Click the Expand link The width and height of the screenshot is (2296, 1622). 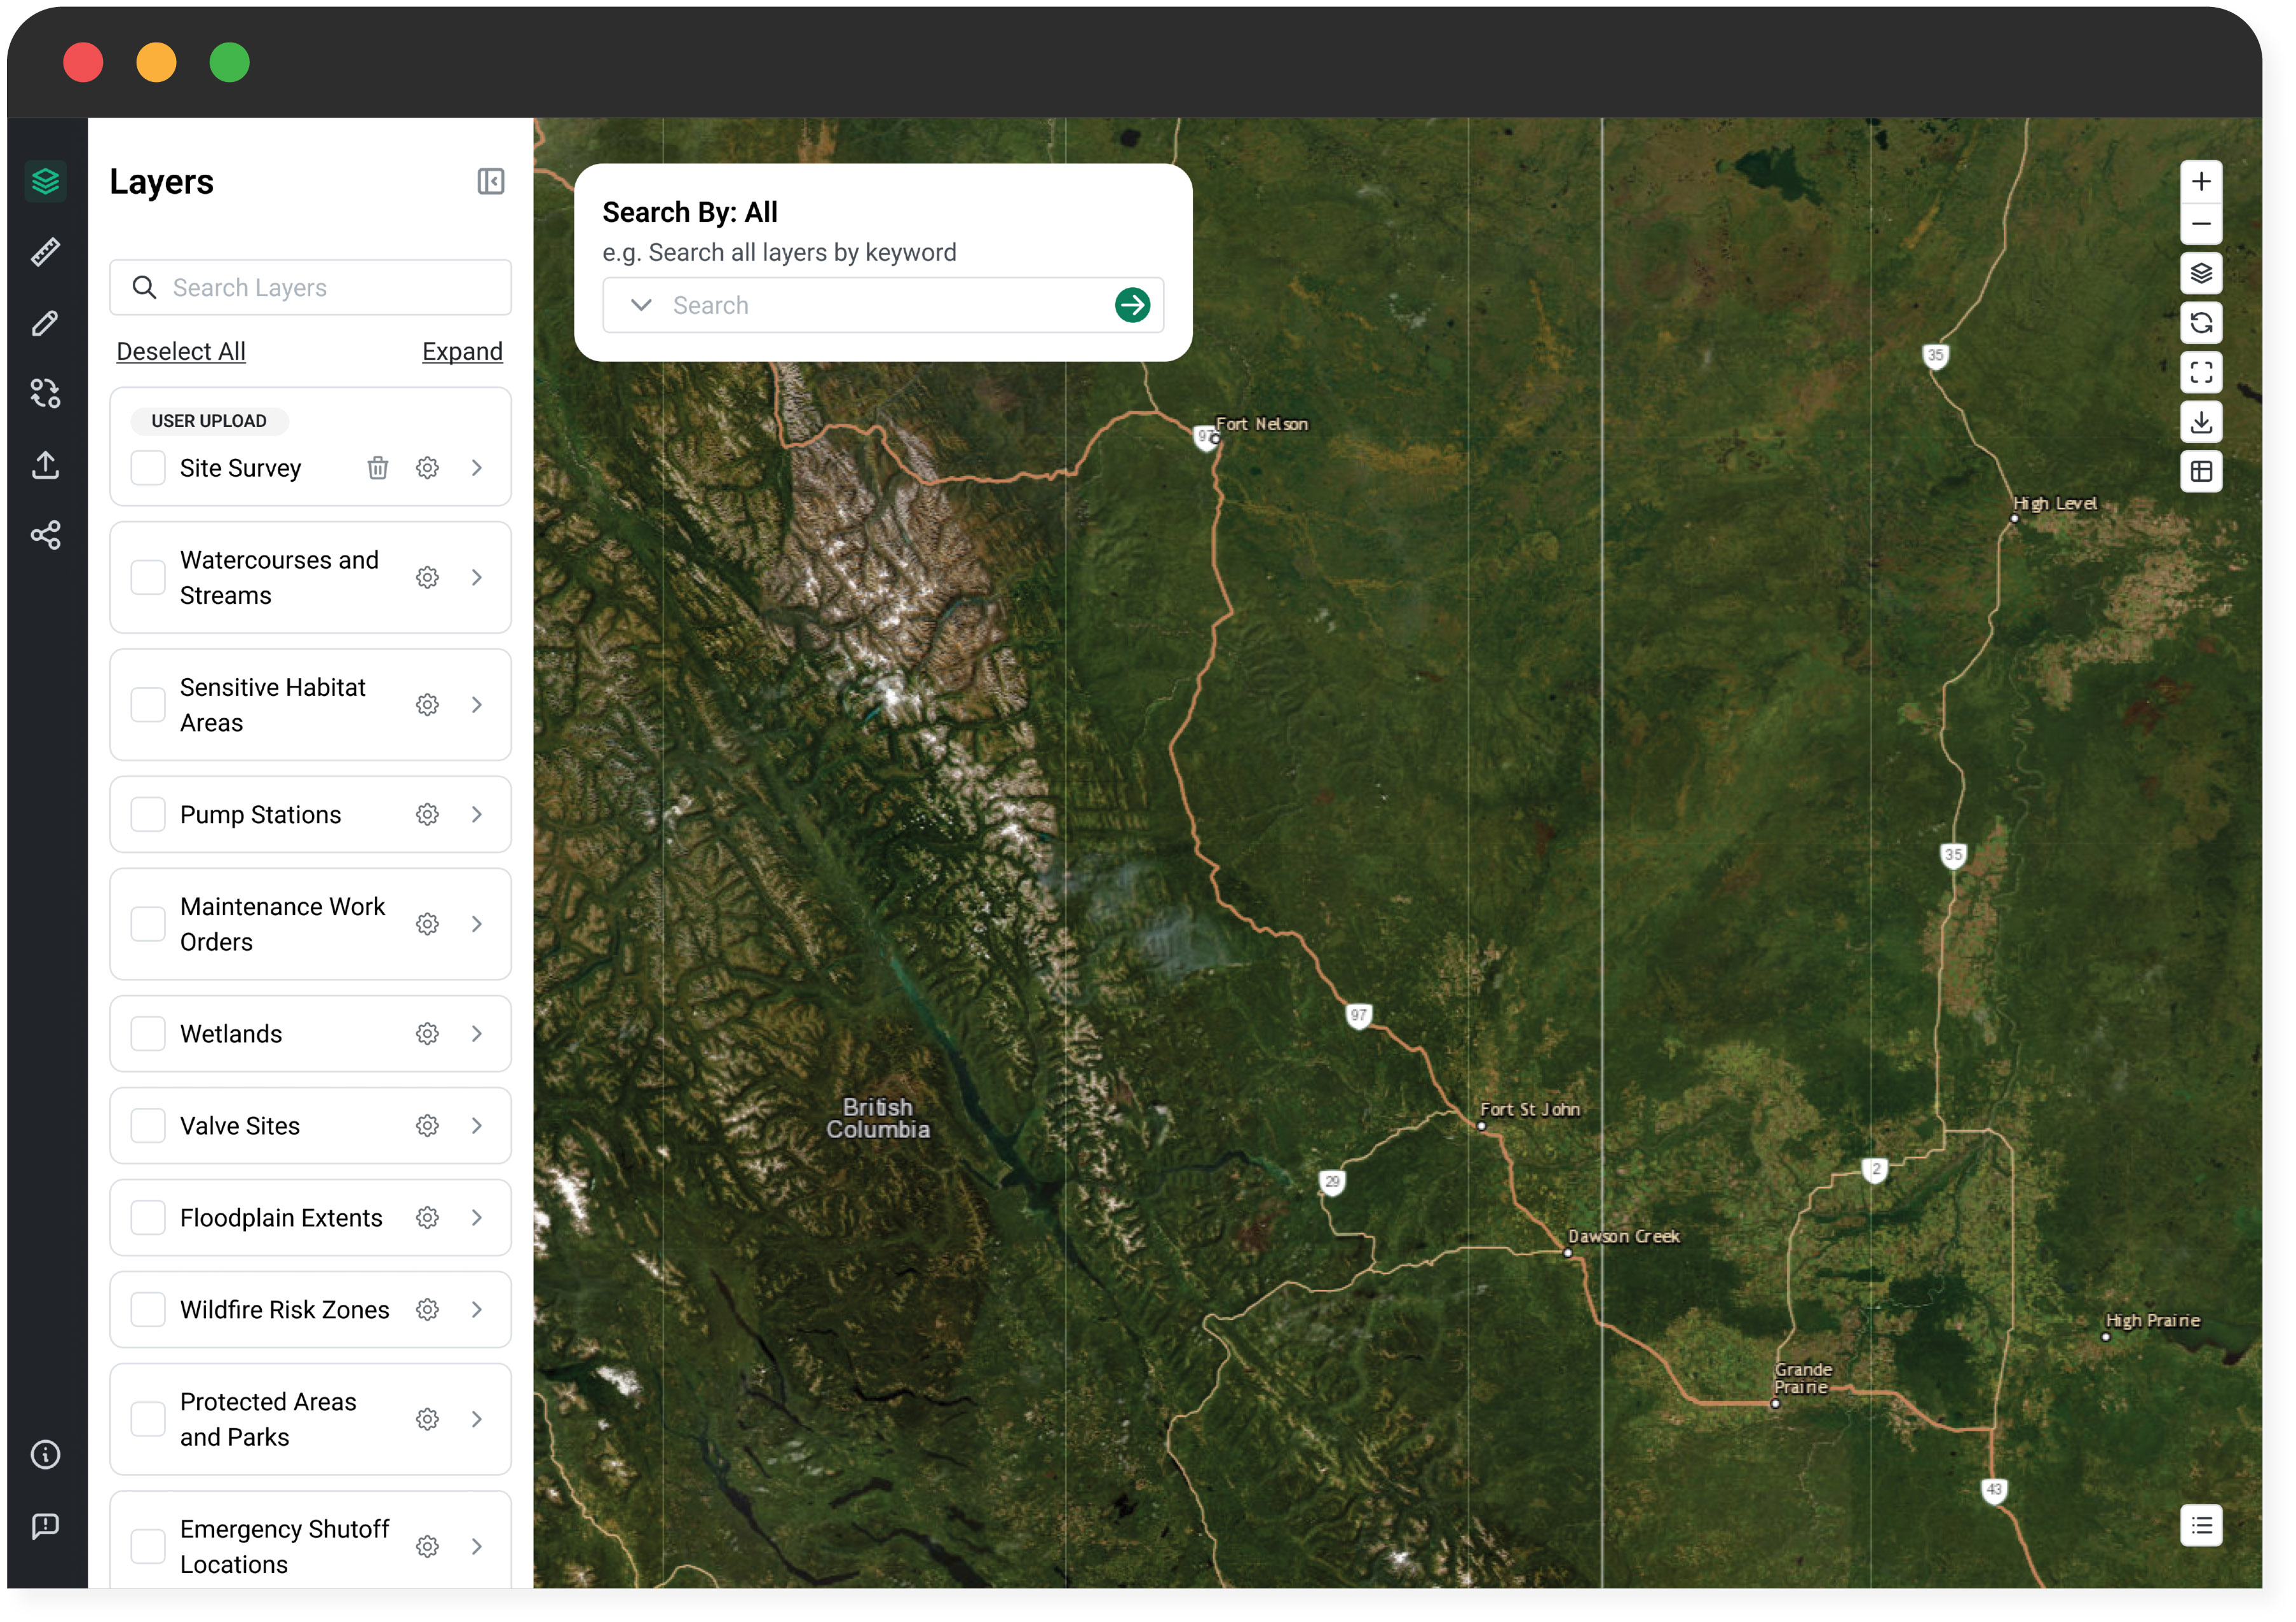click(463, 352)
